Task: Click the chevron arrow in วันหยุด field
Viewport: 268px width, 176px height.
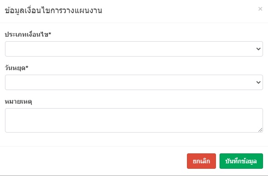Action: 258,82
